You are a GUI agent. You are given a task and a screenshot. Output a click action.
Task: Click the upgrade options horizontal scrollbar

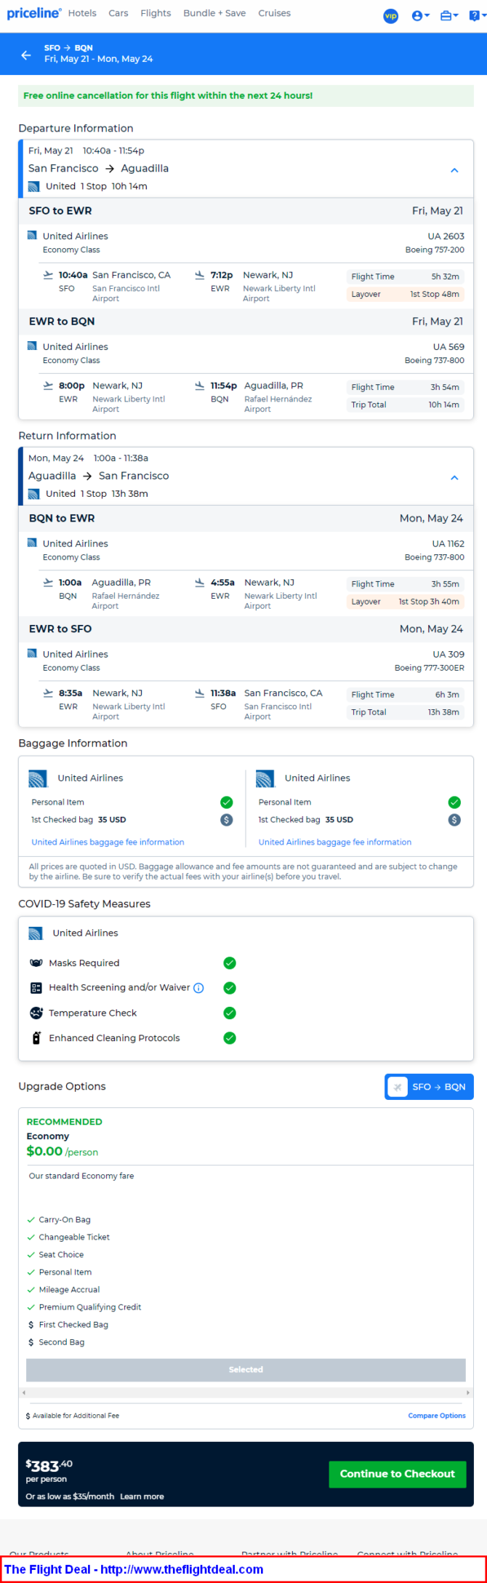(x=246, y=1393)
